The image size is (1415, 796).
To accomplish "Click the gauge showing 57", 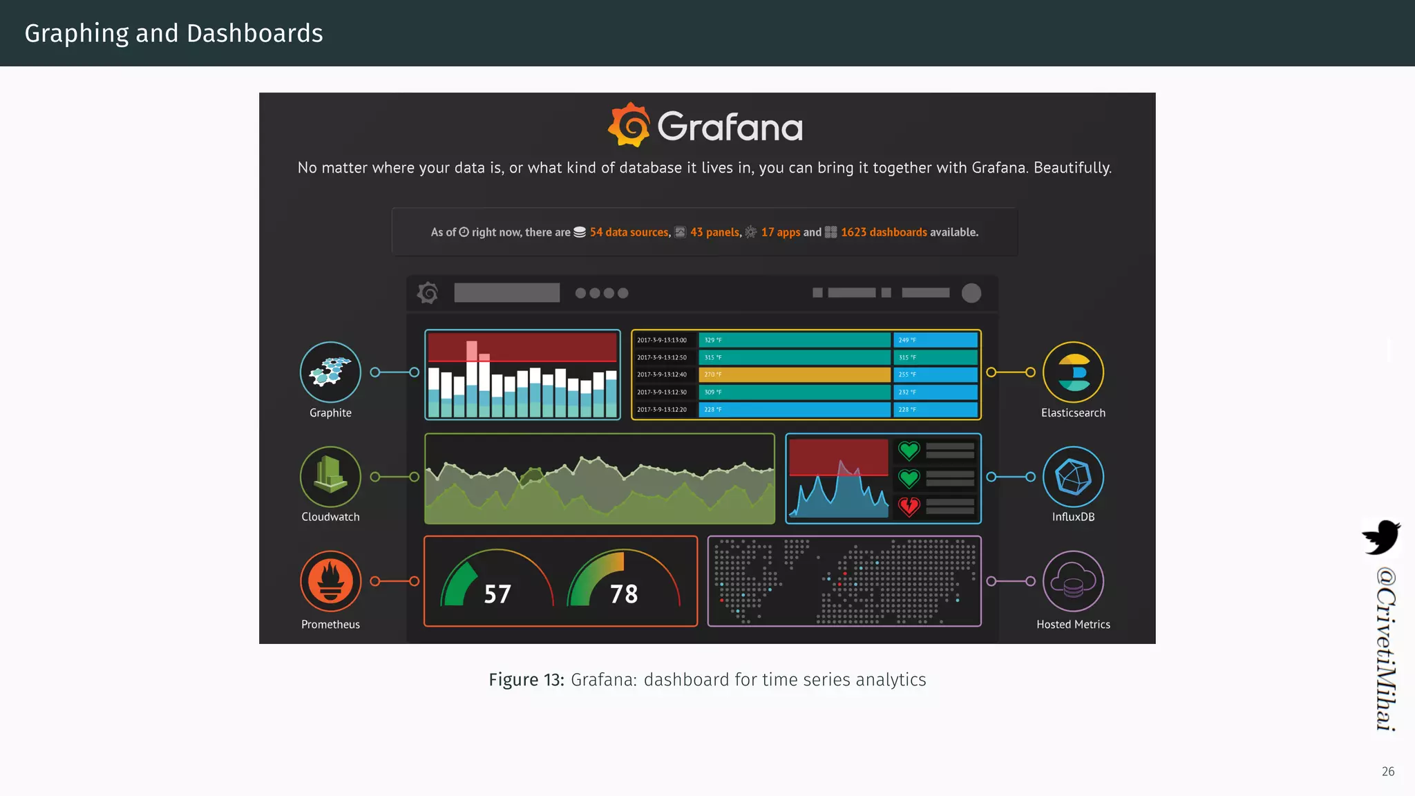I will coord(497,579).
